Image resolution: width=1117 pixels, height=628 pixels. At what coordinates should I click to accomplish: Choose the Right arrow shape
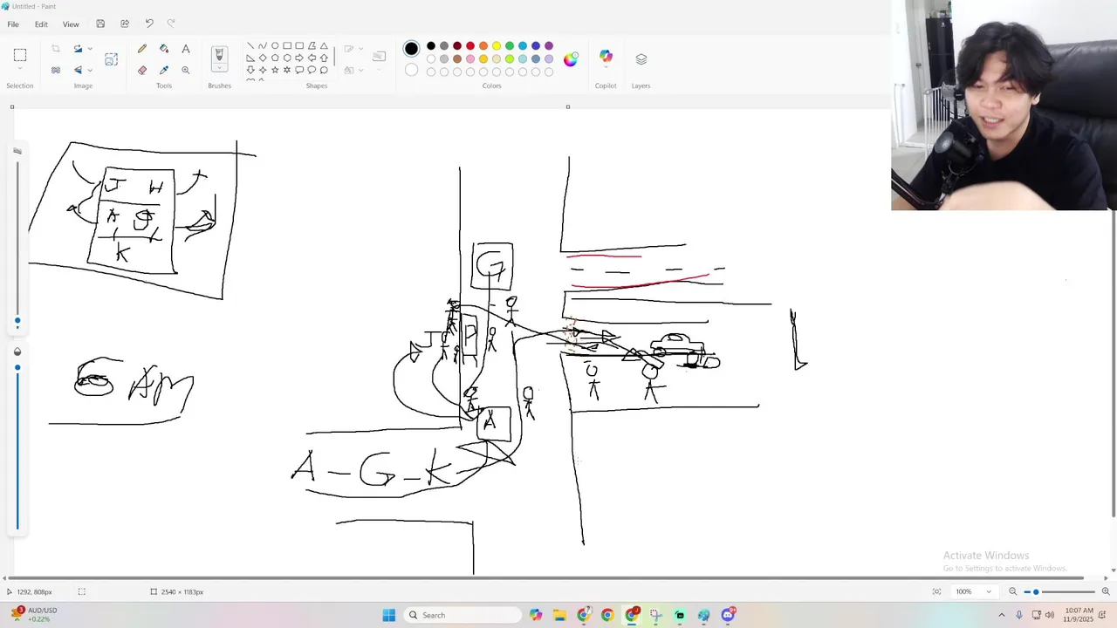[299, 58]
